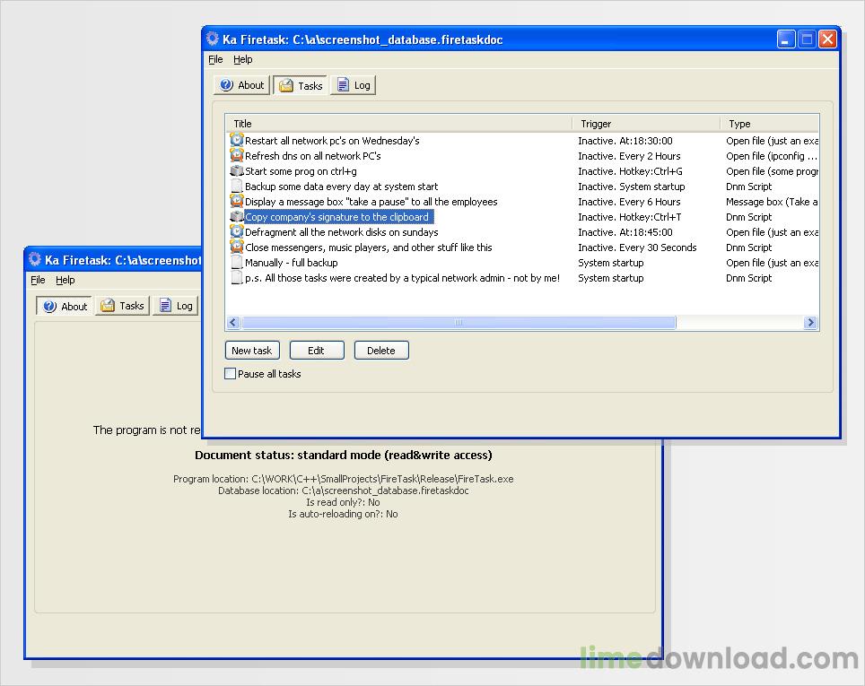Screen dimensions: 865x686
Task: Click clock icon beside Display a message box task
Action: [237, 202]
